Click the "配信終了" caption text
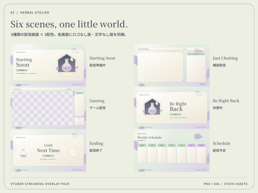Screen dimensions: 258x193 [x=96, y=151]
